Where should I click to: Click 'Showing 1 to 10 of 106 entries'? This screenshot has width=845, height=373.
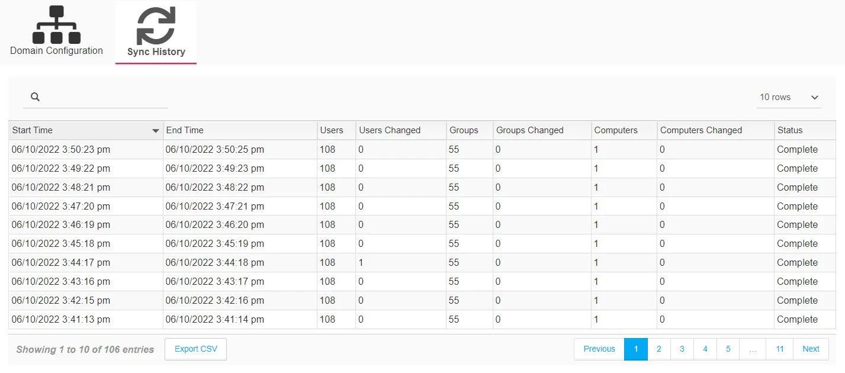(x=85, y=349)
